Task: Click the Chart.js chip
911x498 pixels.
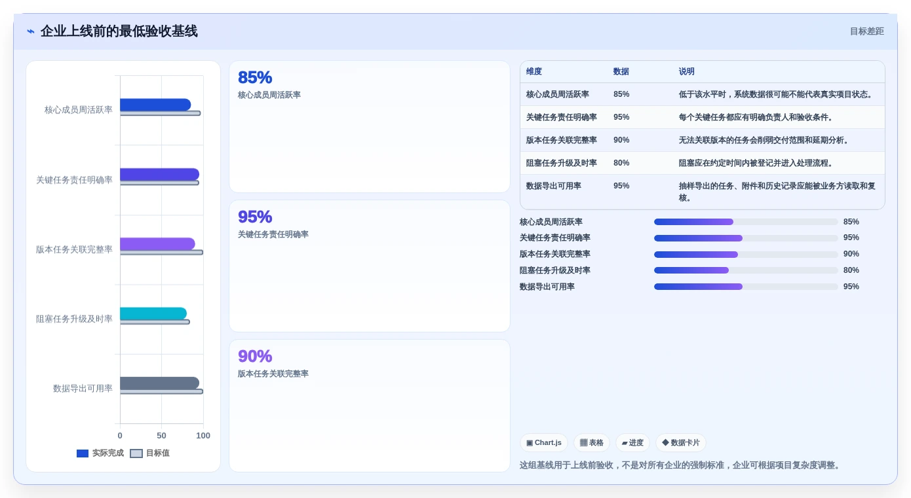Action: click(544, 443)
